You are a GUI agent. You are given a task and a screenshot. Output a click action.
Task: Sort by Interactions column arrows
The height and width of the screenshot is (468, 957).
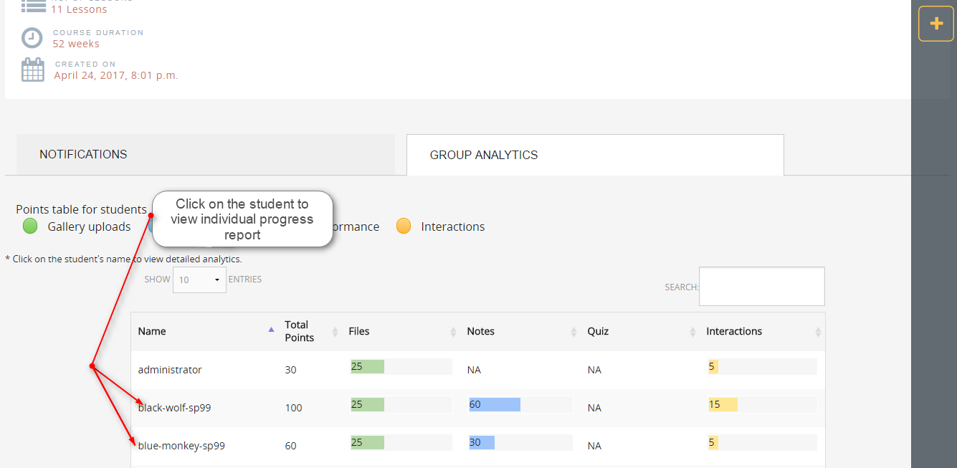[818, 332]
